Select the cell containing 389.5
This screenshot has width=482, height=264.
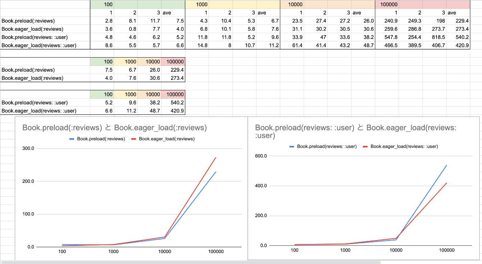410,45
